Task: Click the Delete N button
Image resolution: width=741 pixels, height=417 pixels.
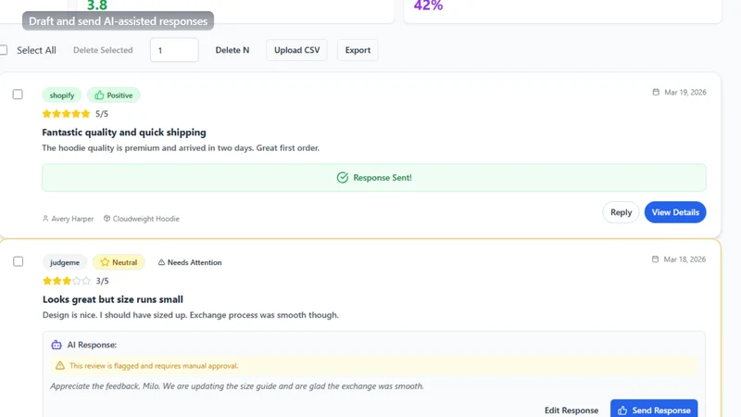Action: [x=232, y=50]
